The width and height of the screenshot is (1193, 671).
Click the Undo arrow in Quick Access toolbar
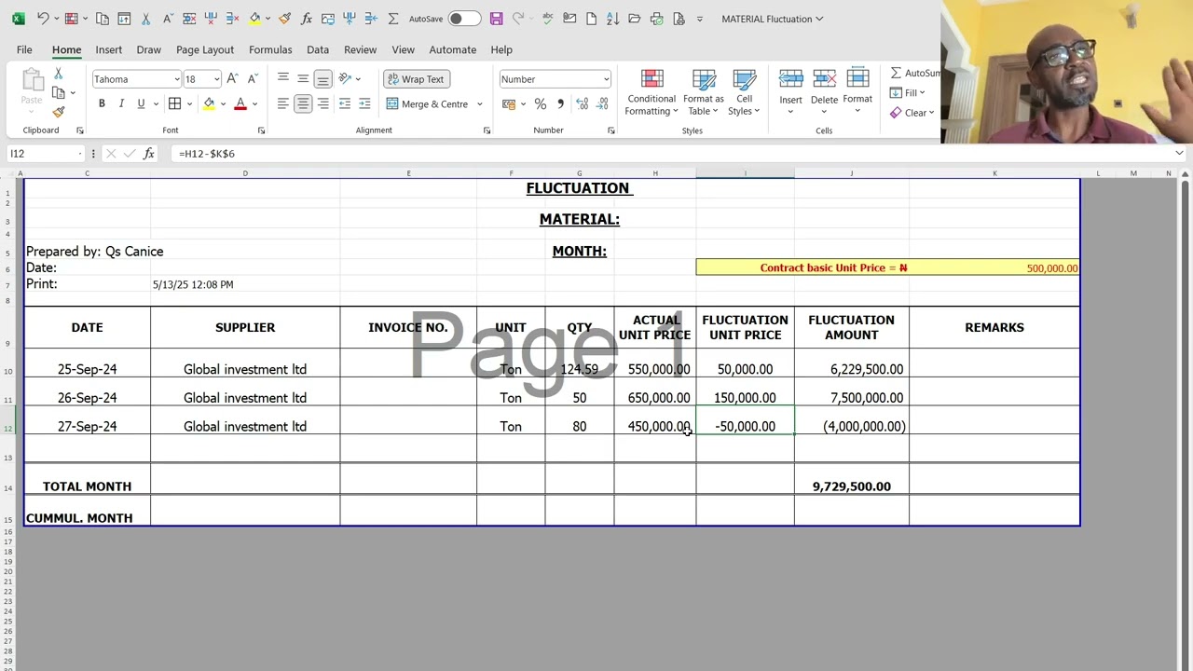pyautogui.click(x=43, y=19)
